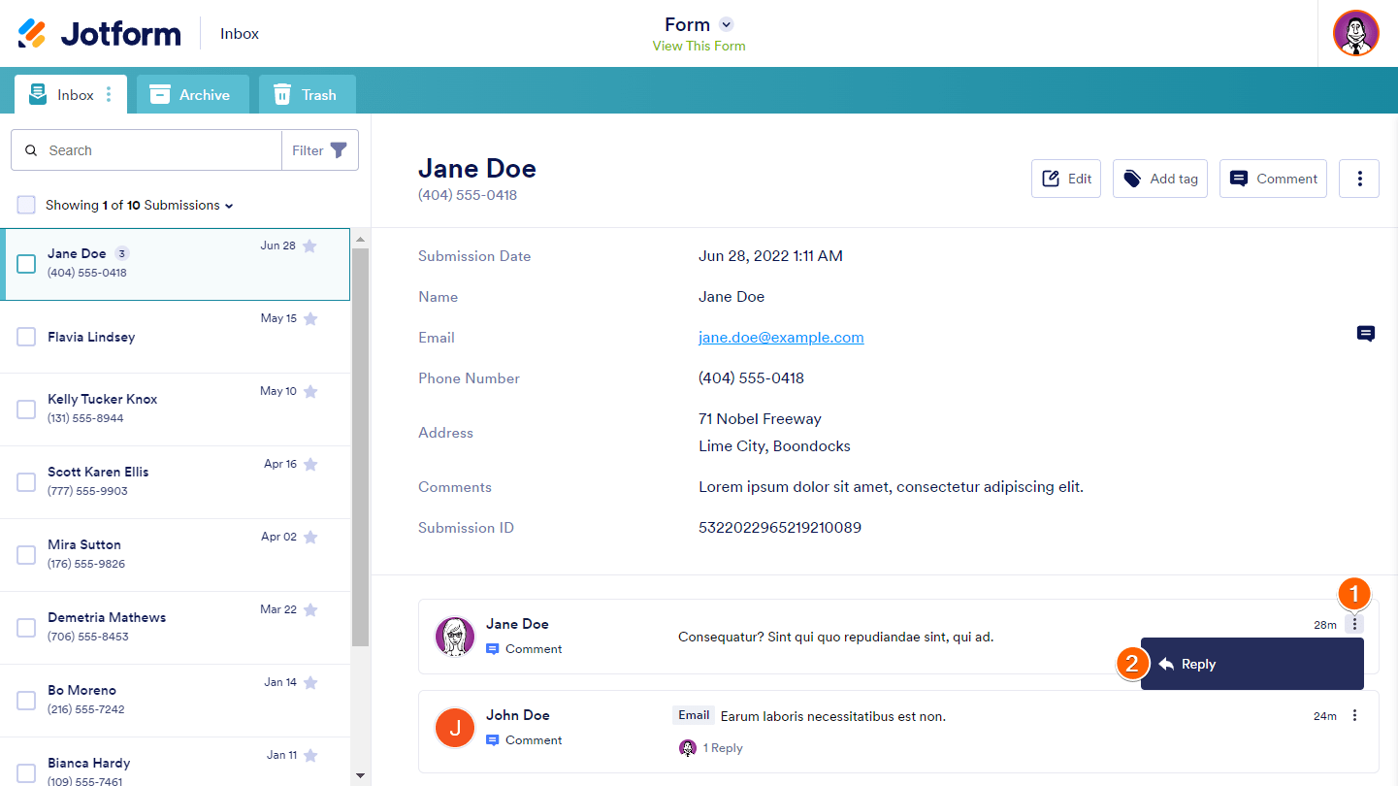Check the Bianca Hardy submission checkbox
Image resolution: width=1398 pixels, height=786 pixels.
click(x=26, y=772)
